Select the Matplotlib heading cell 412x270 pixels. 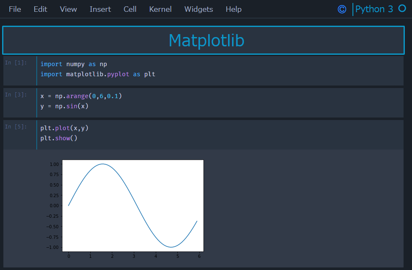click(203, 40)
